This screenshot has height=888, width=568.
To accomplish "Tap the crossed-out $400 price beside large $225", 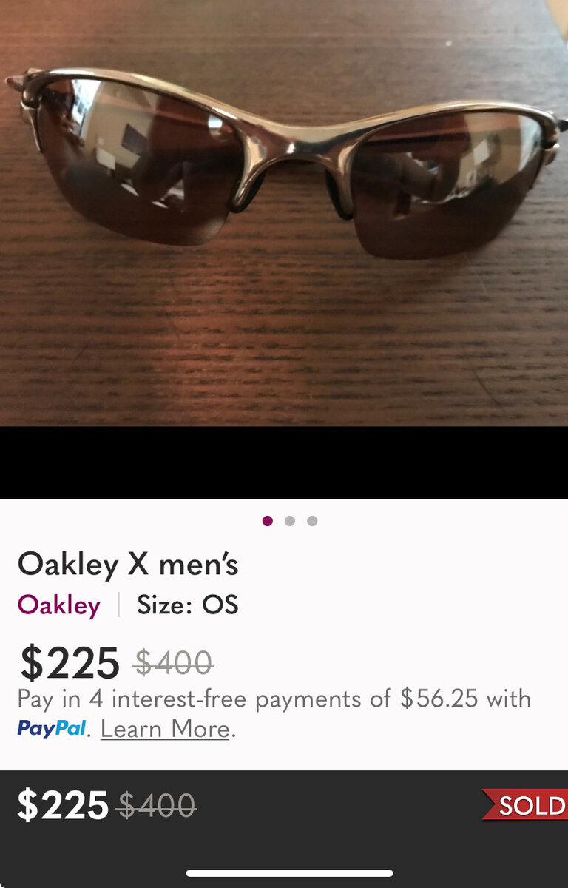I will click(173, 662).
